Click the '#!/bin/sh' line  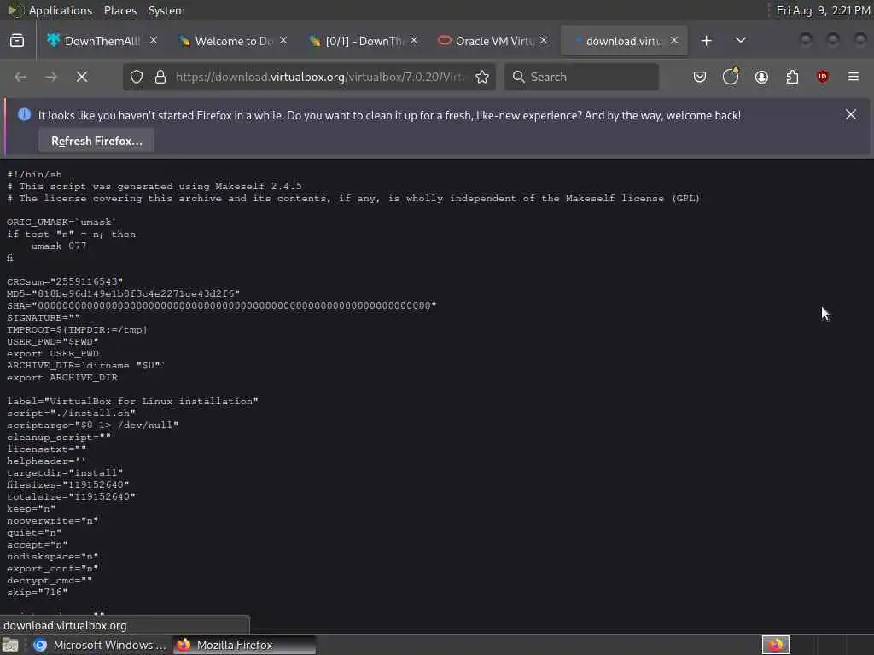34,174
